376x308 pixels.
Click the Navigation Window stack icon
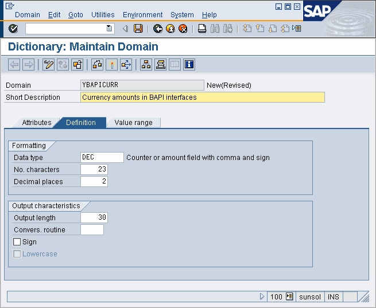(x=160, y=65)
